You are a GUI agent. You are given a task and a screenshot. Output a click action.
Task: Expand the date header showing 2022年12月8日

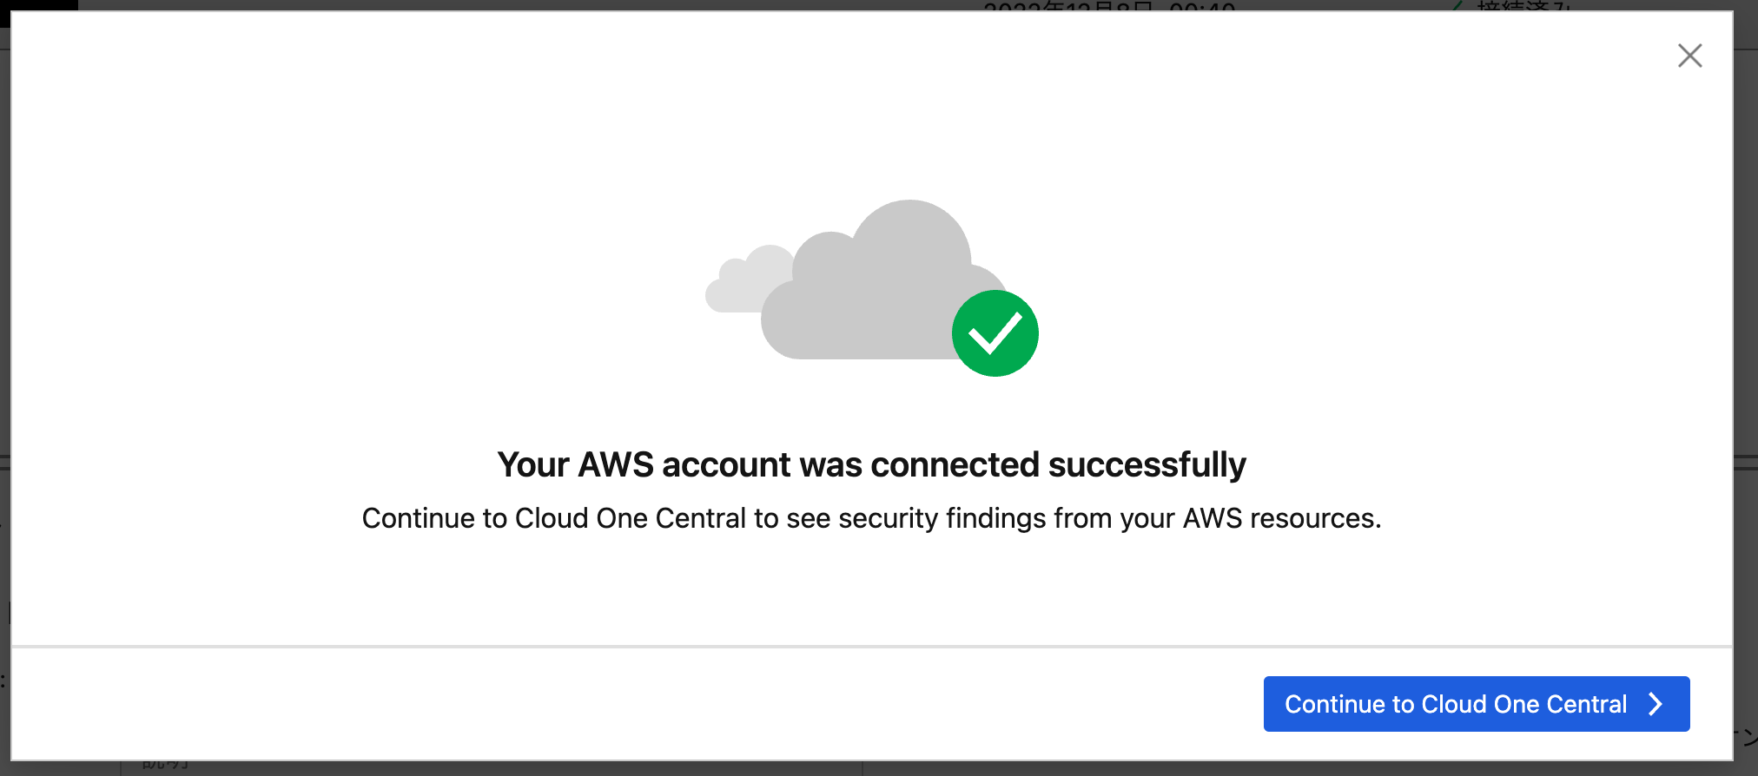pyautogui.click(x=1112, y=7)
